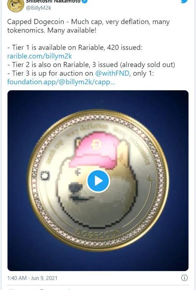Open the rarible.com/billym2k link
Viewport: 196px width, 290px height.
point(39,56)
